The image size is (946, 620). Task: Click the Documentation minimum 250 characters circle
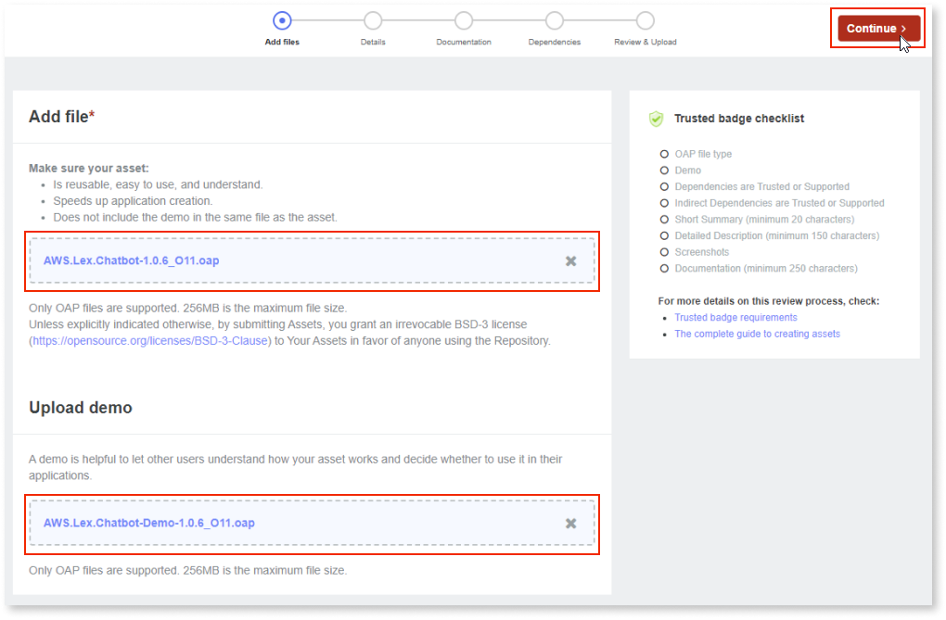pyautogui.click(x=664, y=269)
